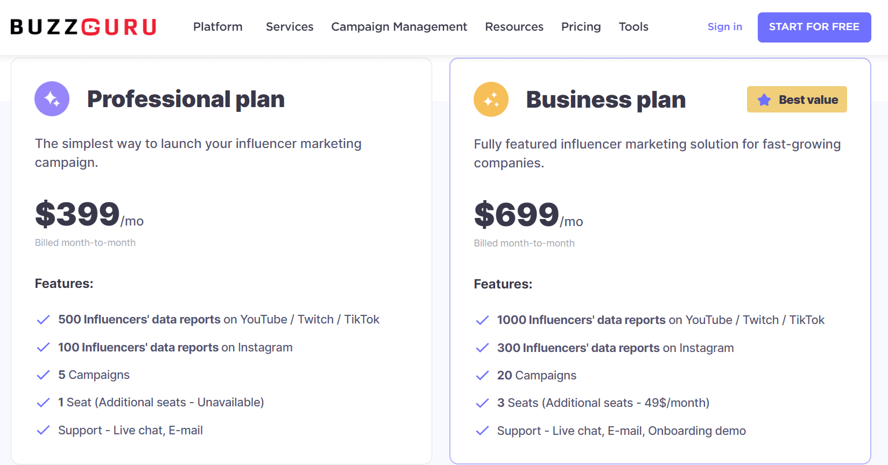The image size is (888, 465).
Task: Click checkmark beside 1000 Influencers' data reports
Action: pyautogui.click(x=482, y=320)
